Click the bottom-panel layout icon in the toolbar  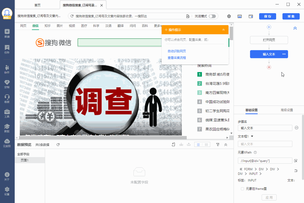pos(240,16)
